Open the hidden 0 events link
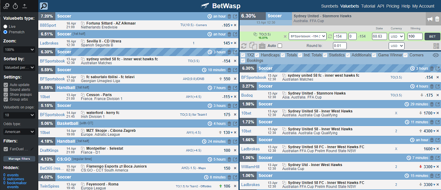The image size is (441, 190). click(11, 175)
